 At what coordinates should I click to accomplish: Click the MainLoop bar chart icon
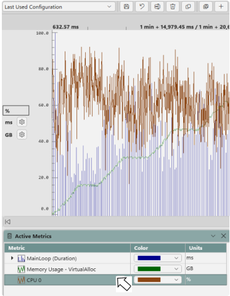[x=21, y=258]
